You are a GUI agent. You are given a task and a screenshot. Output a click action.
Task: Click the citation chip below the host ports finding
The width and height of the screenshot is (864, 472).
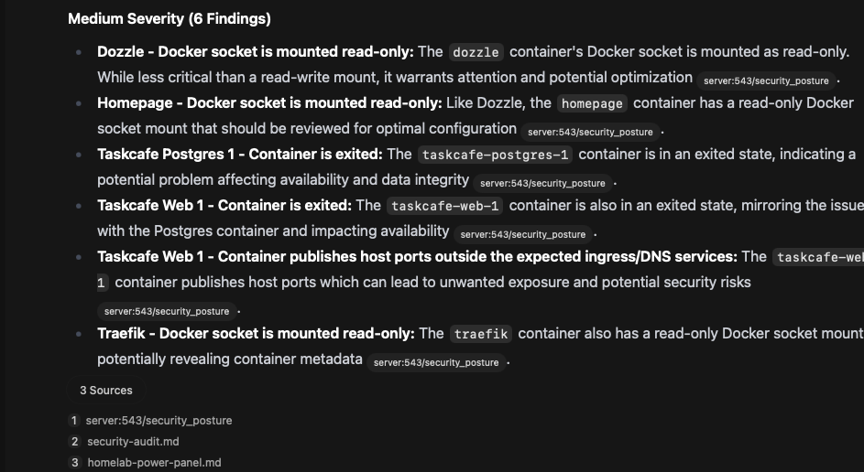click(167, 311)
